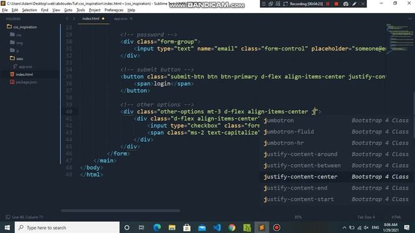The width and height of the screenshot is (415, 233).
Task: Collapse the sass folder in sidebar
Action: [16, 58]
